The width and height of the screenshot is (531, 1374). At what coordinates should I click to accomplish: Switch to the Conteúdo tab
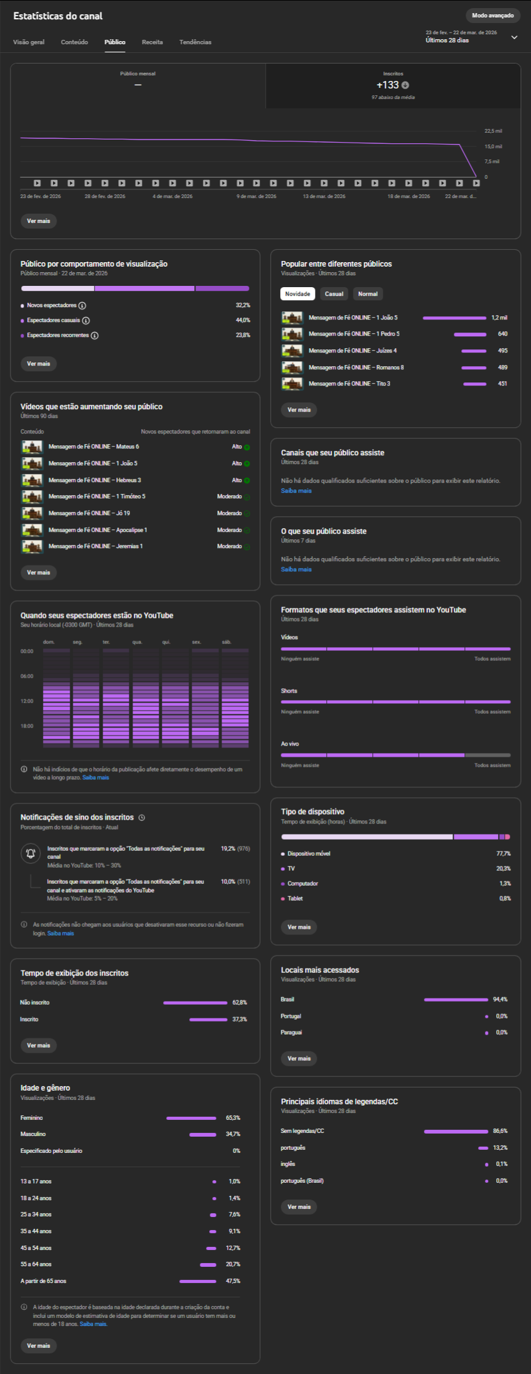point(74,42)
